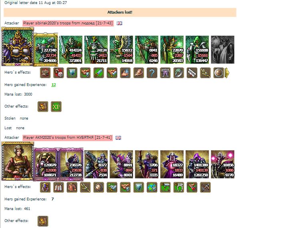Click the language flag beside AKM2020
The height and width of the screenshot is (228, 286).
click(118, 138)
